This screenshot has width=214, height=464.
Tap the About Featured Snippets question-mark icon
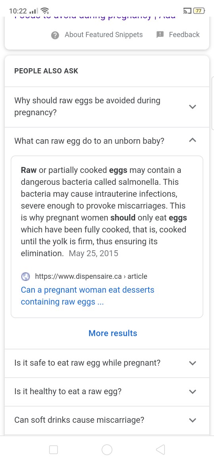[55, 35]
